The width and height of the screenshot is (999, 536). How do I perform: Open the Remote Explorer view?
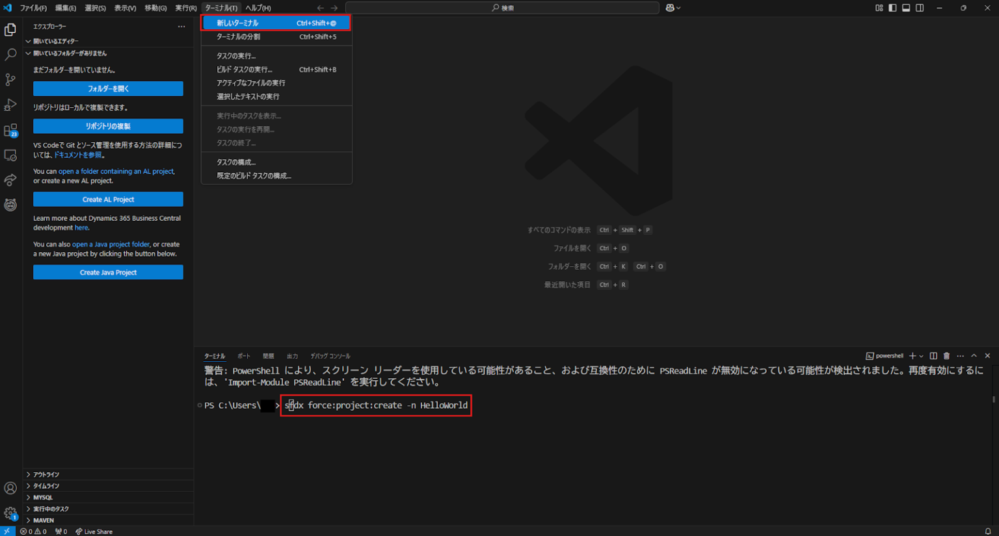(10, 155)
